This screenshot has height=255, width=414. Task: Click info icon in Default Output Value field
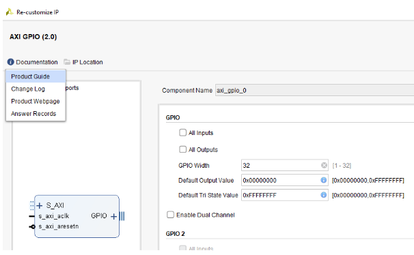(323, 180)
